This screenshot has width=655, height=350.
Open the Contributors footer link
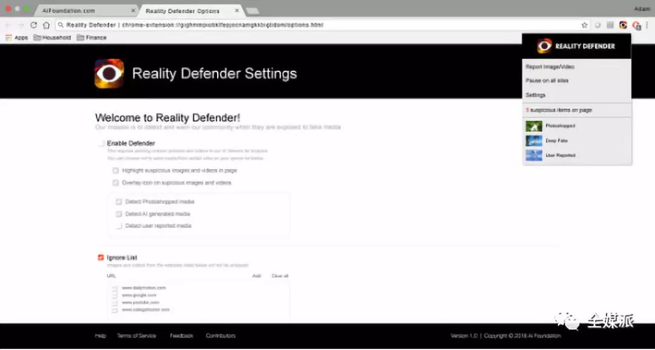(221, 336)
